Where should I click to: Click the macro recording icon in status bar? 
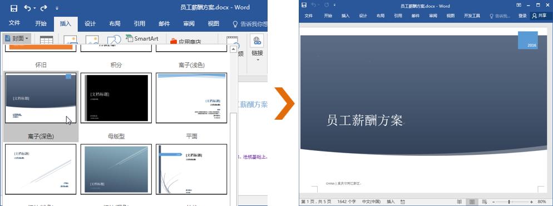(x=403, y=202)
